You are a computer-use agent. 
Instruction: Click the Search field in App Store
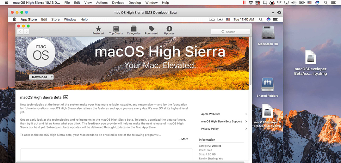point(231,32)
